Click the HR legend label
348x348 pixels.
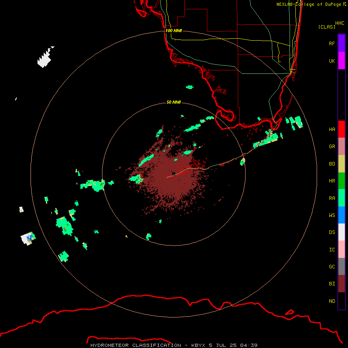coord(332,181)
